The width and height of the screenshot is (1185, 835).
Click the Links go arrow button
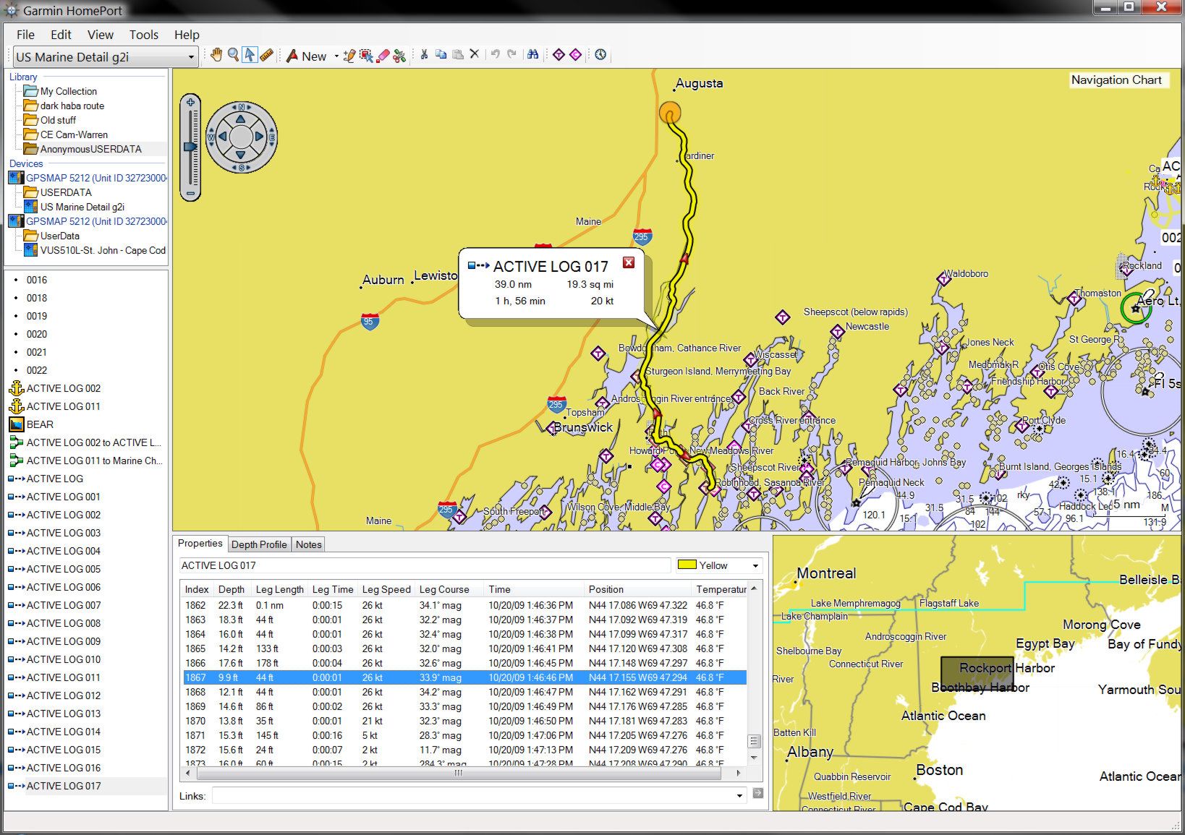point(757,794)
